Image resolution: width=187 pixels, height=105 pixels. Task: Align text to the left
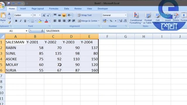(x=55, y=21)
